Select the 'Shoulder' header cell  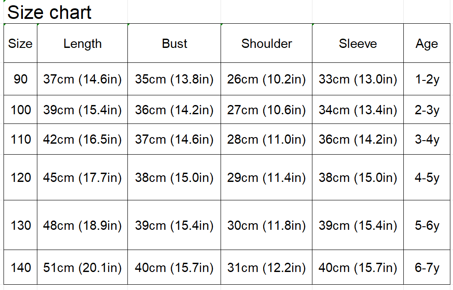coord(267,43)
